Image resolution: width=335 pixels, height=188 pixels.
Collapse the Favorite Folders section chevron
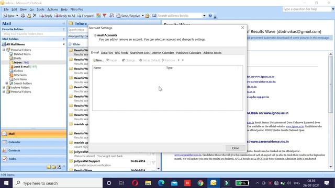pyautogui.click(x=64, y=29)
